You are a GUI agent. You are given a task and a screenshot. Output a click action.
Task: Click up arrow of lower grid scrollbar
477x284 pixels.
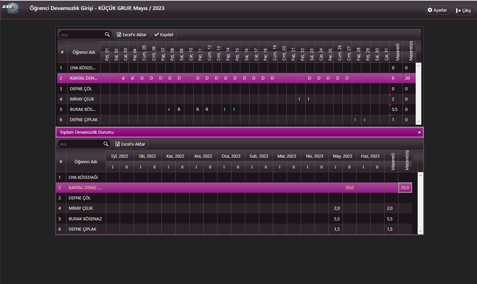point(420,175)
